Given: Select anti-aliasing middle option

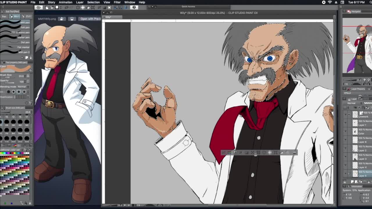Looking at the screenshot, I should pyautogui.click(x=19, y=92).
